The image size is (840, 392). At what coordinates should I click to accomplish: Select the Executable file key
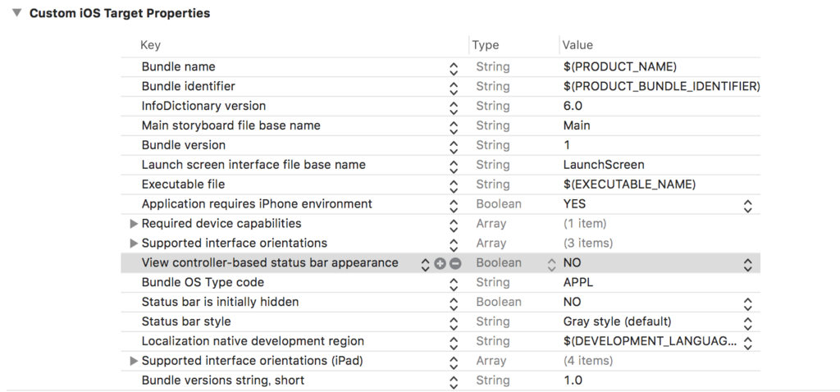[x=183, y=185]
